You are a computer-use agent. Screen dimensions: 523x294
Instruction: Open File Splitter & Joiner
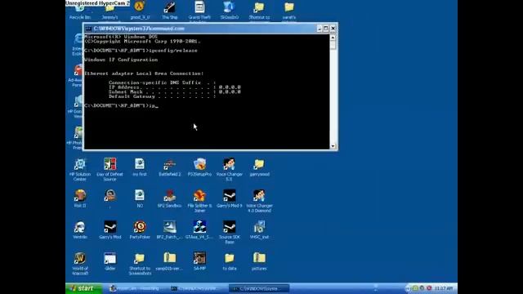[x=199, y=201]
